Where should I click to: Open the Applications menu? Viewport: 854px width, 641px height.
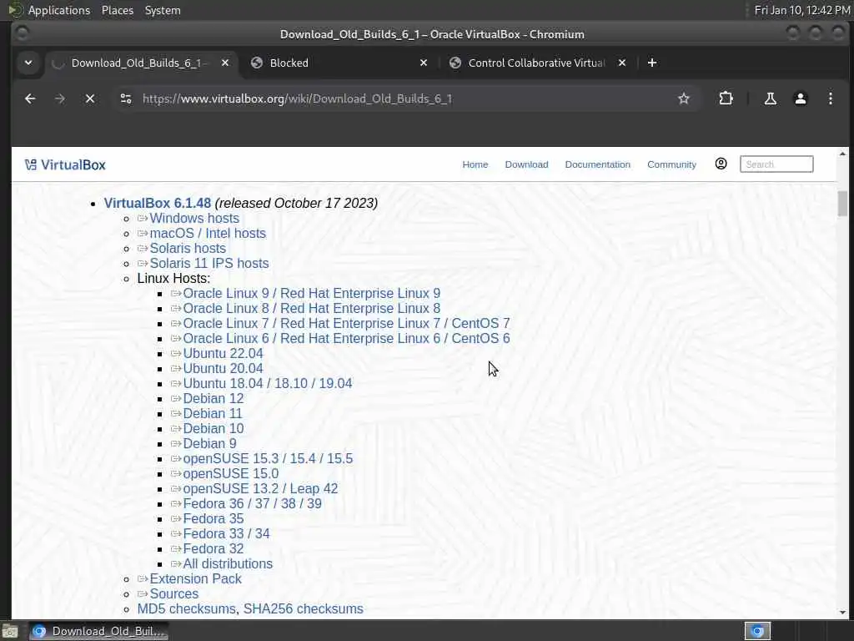(59, 10)
